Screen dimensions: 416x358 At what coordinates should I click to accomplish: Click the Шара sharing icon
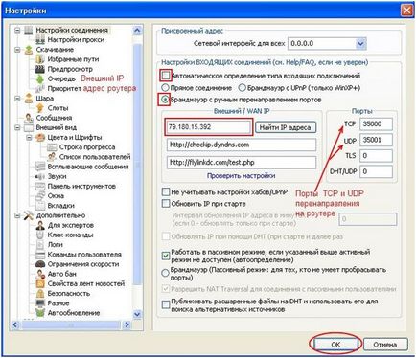click(x=29, y=99)
